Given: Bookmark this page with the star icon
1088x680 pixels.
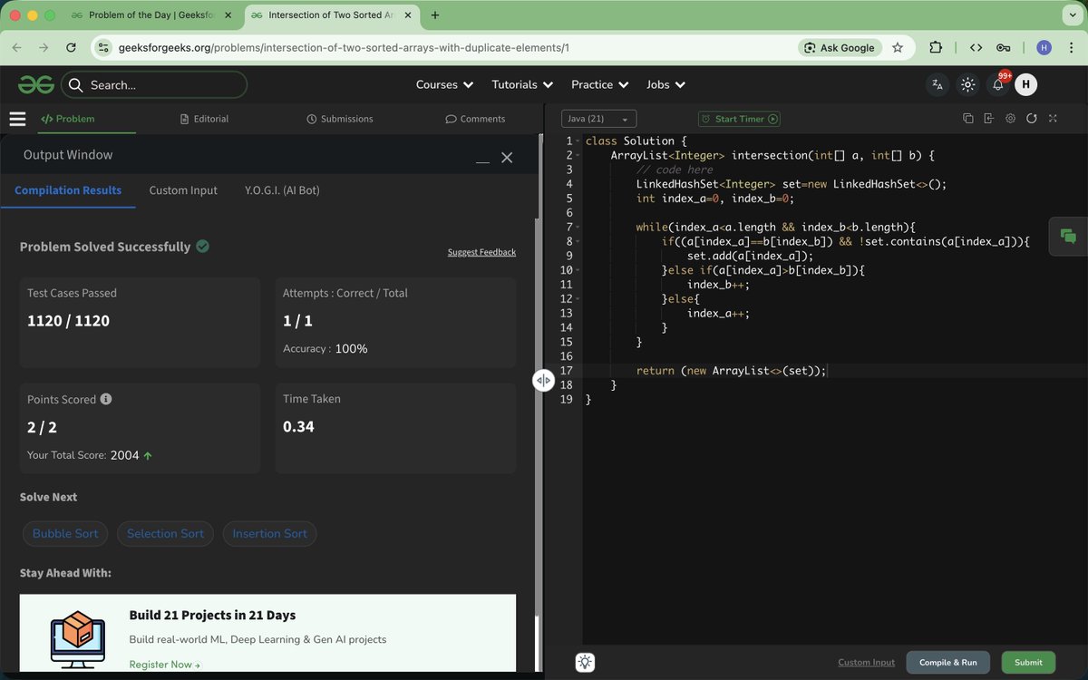Looking at the screenshot, I should pyautogui.click(x=898, y=48).
